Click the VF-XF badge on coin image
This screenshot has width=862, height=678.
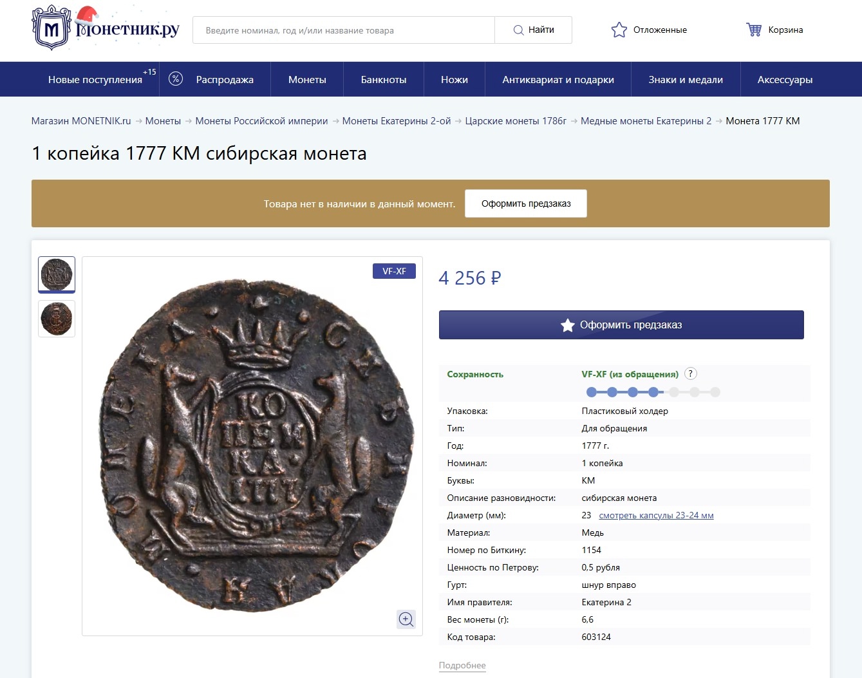coord(394,271)
